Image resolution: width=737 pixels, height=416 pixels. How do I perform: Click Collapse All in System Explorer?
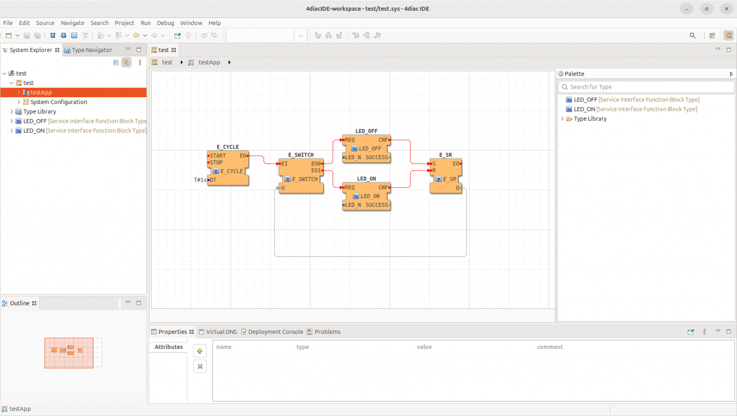(116, 62)
